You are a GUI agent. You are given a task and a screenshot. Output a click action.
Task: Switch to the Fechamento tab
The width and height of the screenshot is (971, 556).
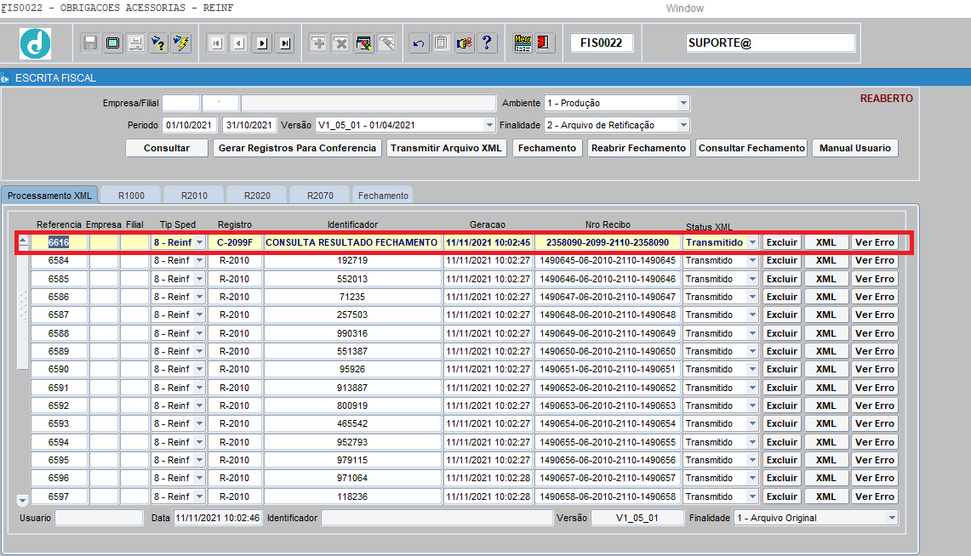coord(383,196)
